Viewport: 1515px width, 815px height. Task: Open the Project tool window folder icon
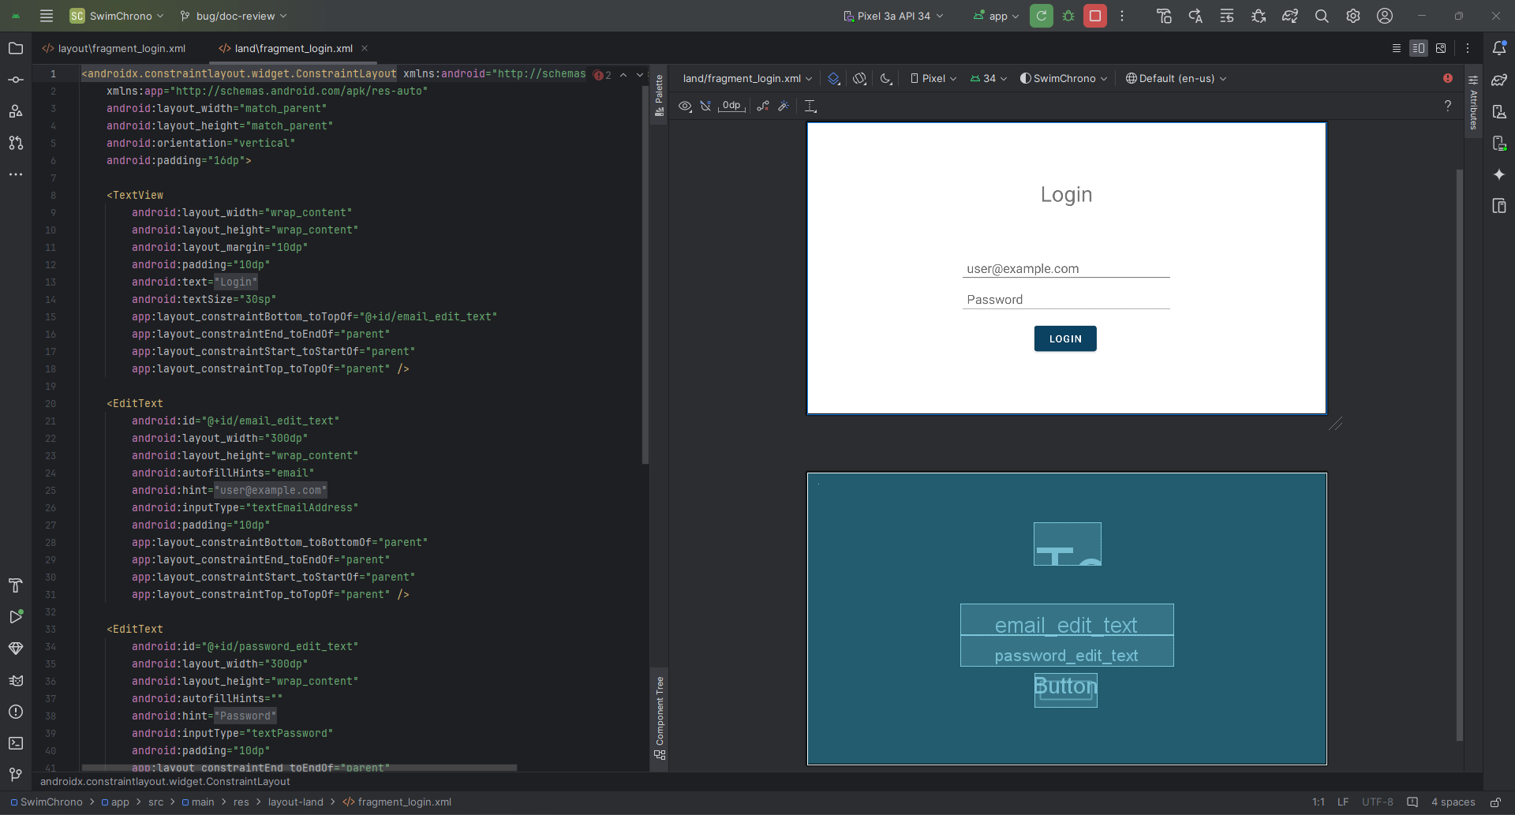coord(16,48)
